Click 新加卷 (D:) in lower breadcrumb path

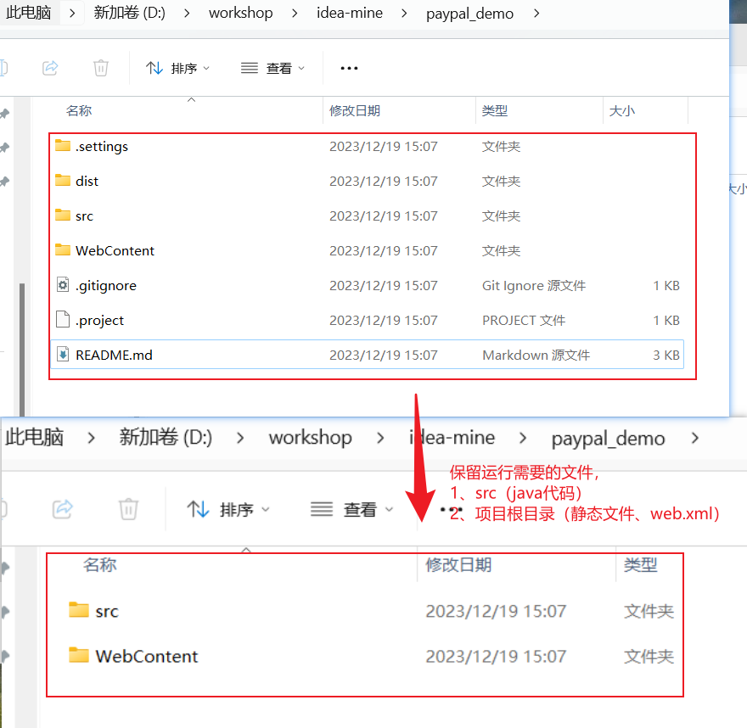coord(166,437)
